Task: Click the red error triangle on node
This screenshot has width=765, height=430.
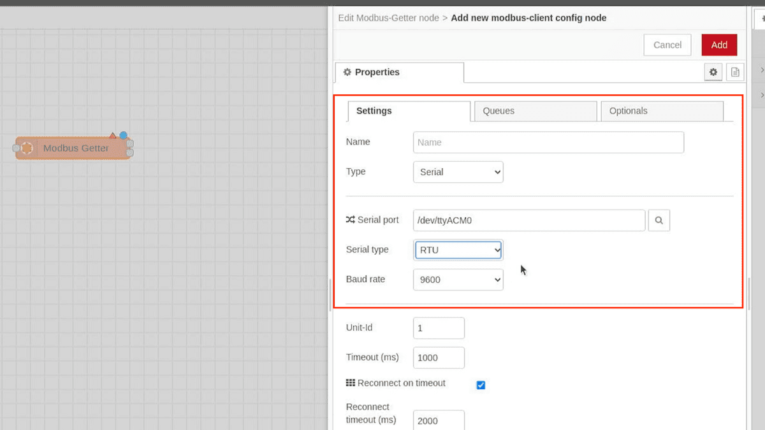Action: pos(113,136)
